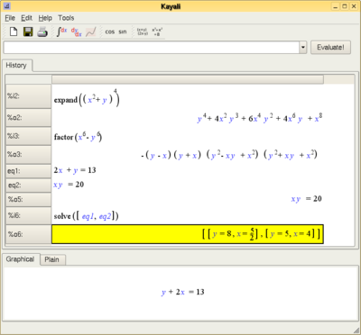
Task: Switch to the Graphical tab
Action: point(20,259)
